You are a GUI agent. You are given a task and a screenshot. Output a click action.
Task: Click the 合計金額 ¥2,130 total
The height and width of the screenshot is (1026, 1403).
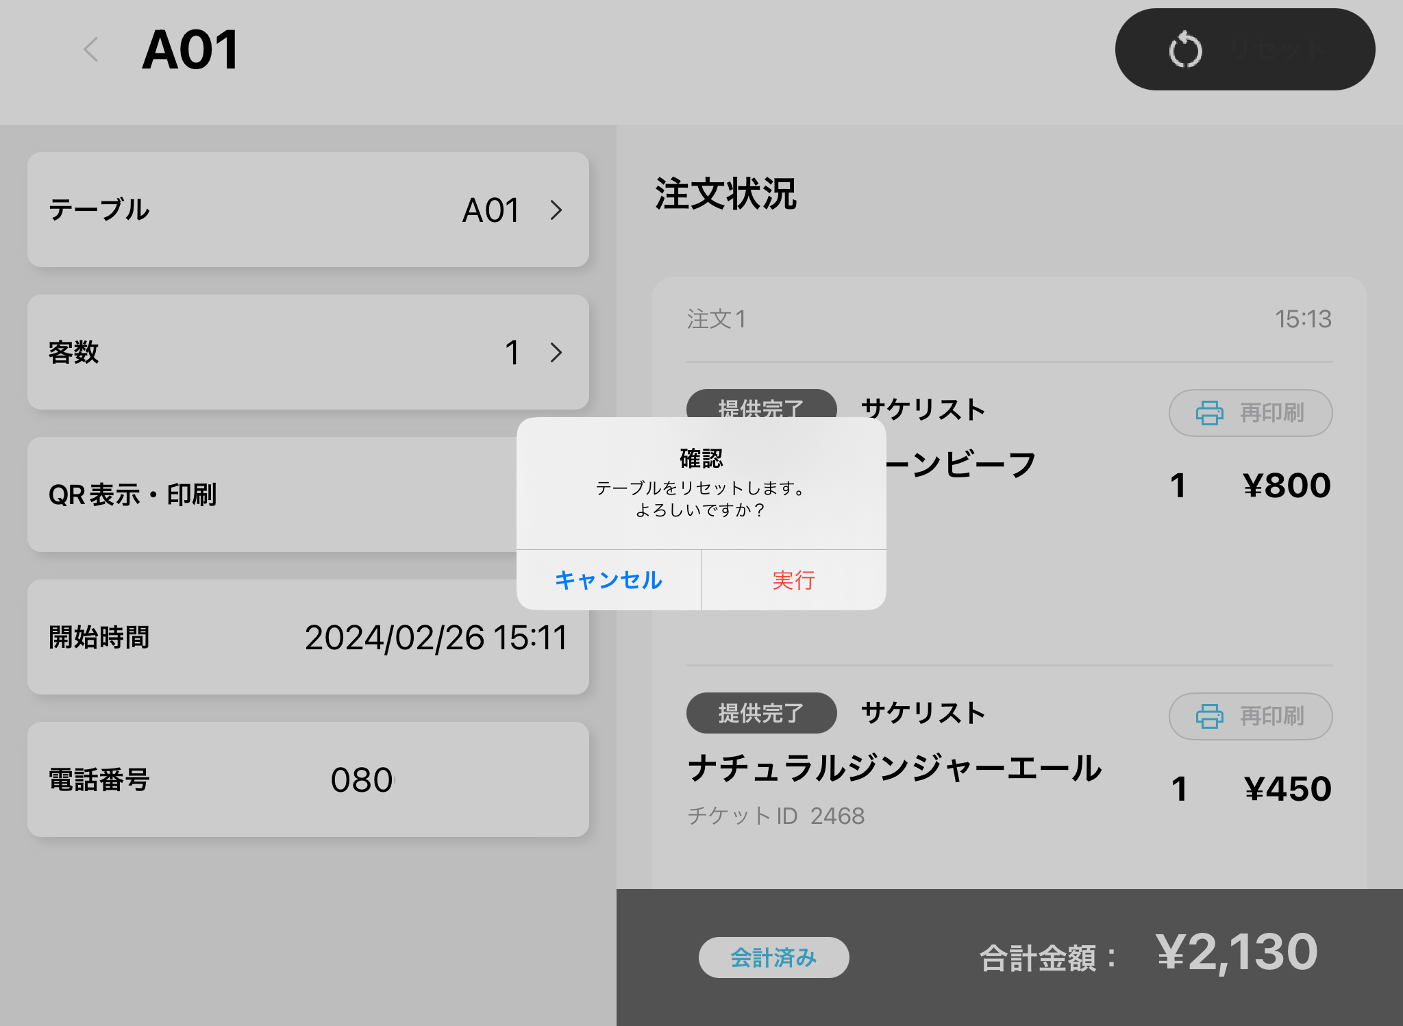click(x=1236, y=953)
